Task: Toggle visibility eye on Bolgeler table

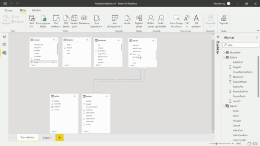Action: click(87, 40)
